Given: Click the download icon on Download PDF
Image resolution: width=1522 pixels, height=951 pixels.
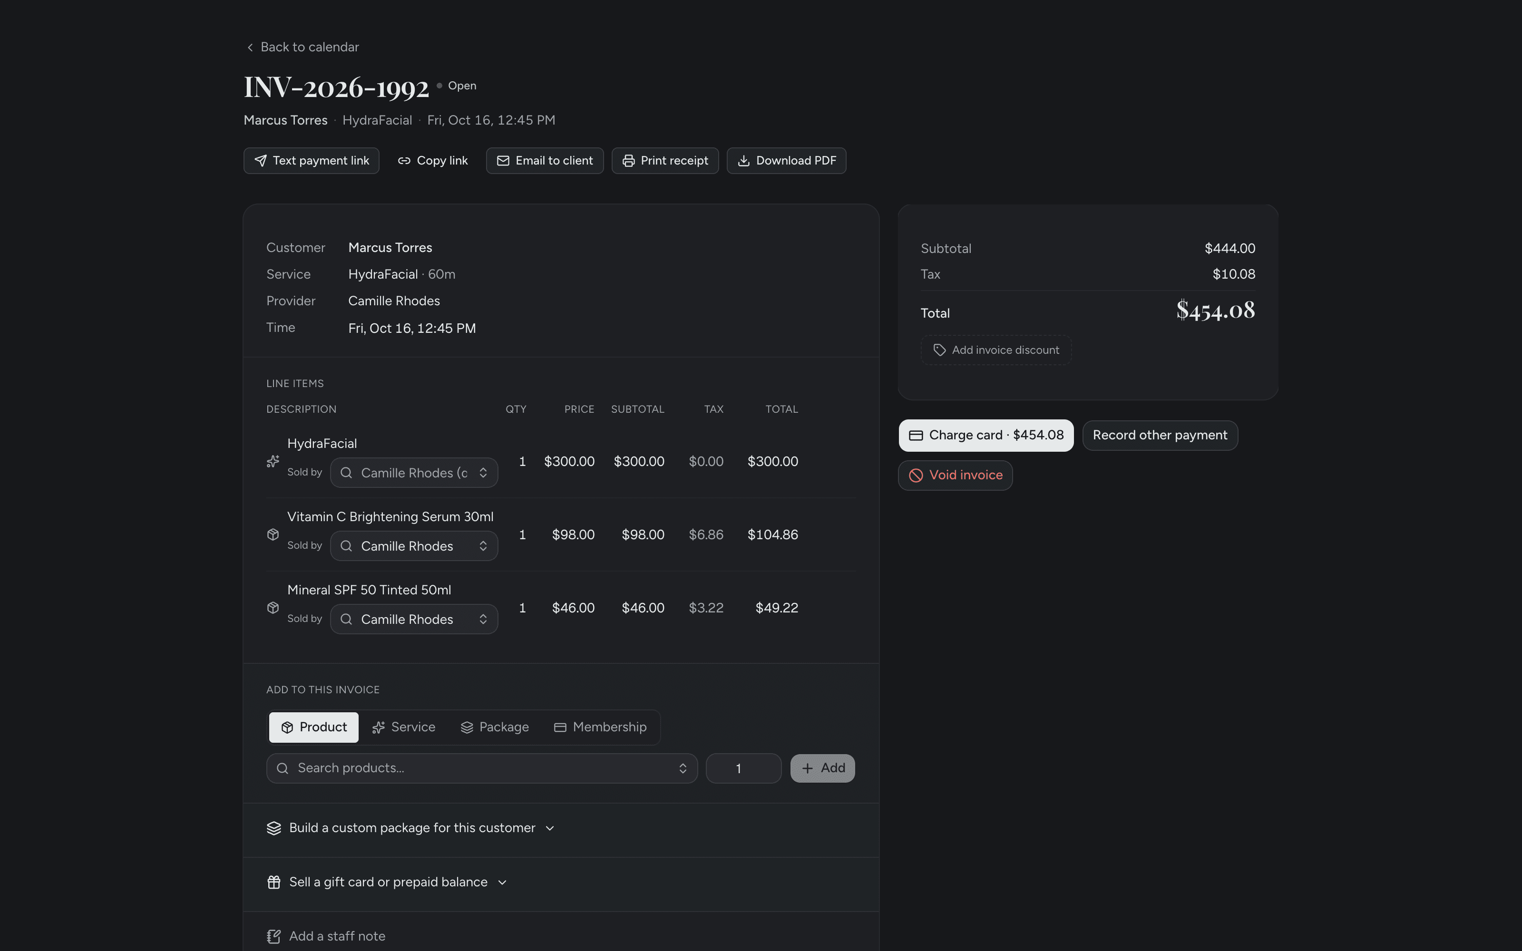Looking at the screenshot, I should point(743,161).
